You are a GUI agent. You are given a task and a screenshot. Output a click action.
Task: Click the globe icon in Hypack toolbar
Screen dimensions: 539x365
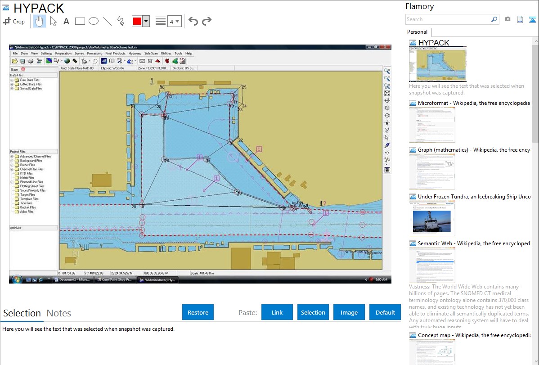67,61
